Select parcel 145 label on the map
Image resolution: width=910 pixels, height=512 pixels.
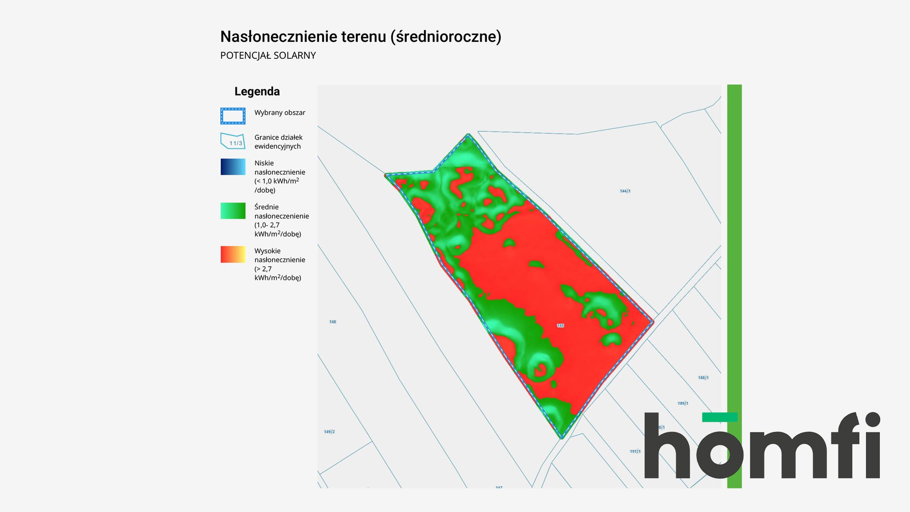point(560,325)
